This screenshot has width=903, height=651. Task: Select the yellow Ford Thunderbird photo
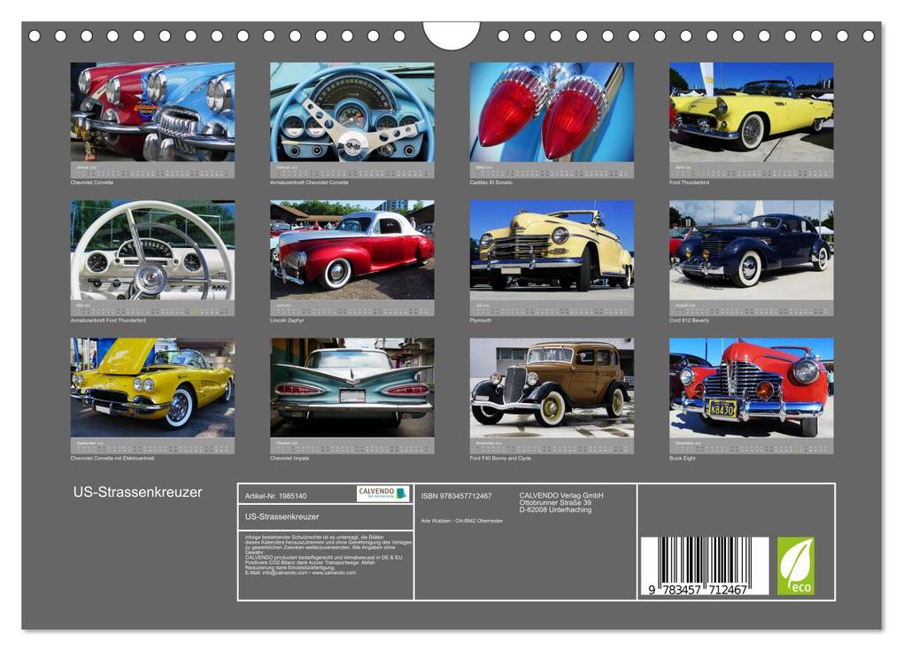tap(751, 111)
